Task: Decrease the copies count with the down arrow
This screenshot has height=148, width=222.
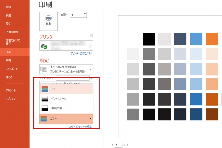Action: click(85, 16)
